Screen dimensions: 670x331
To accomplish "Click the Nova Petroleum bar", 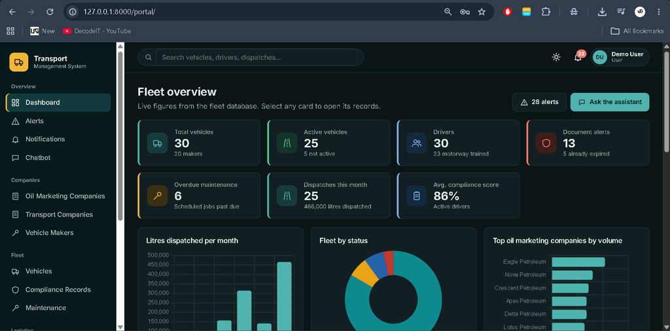I will coord(572,275).
